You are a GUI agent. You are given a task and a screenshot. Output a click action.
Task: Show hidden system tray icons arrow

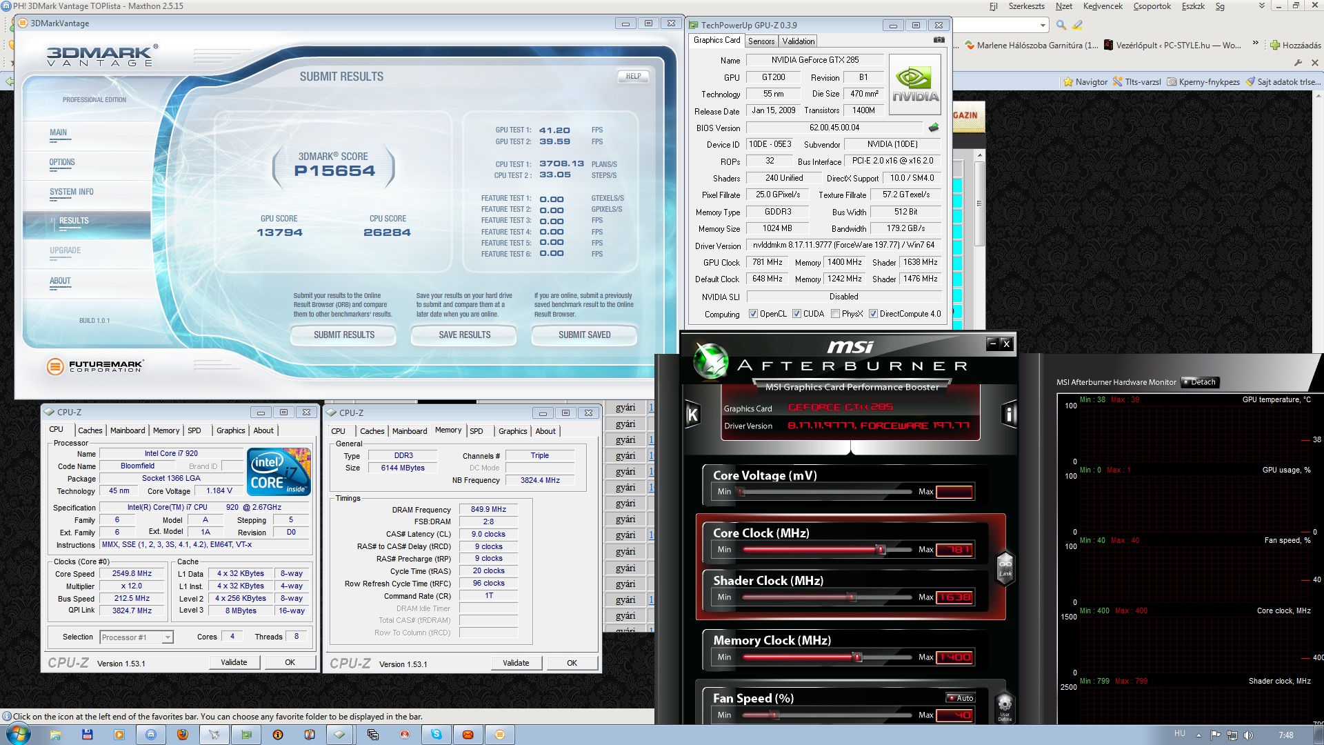[1198, 735]
